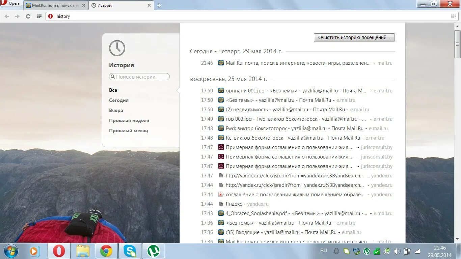Click the bell notification tray icon

click(x=336, y=251)
